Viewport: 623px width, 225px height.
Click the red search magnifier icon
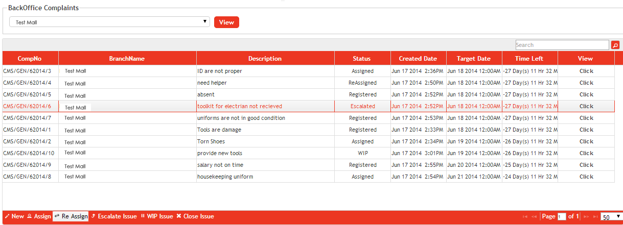(615, 45)
